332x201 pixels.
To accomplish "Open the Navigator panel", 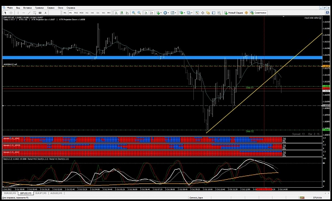I will 208,13.
